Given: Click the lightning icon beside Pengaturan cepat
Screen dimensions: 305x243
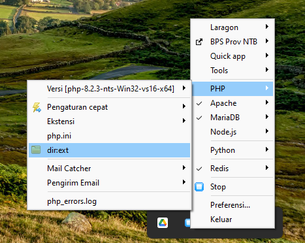Looking at the screenshot, I should tap(37, 107).
